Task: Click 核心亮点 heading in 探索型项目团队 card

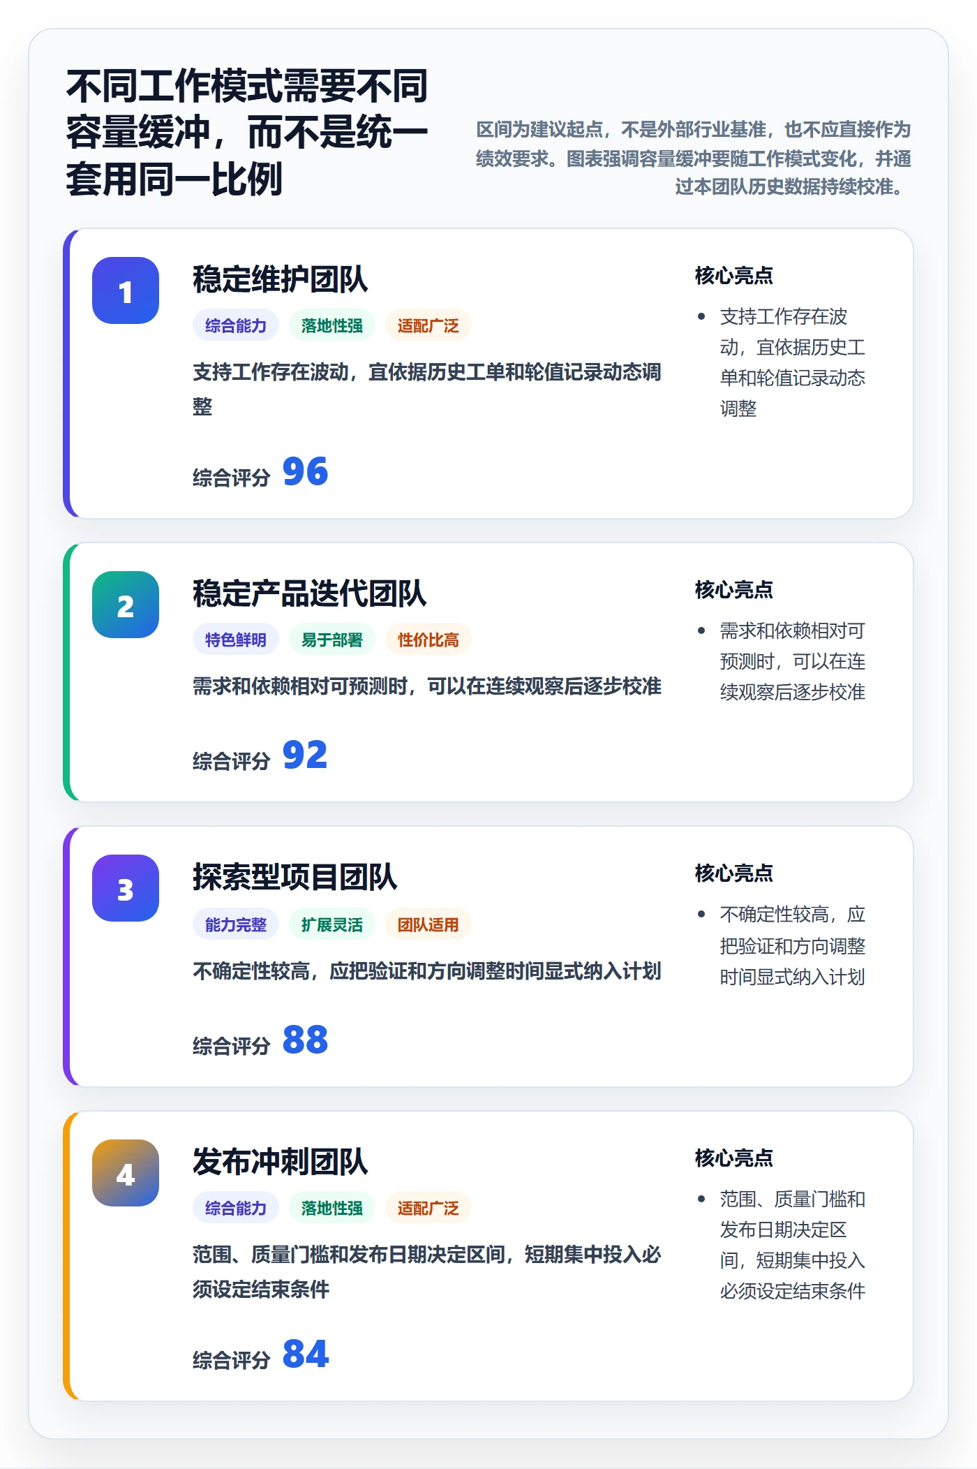Action: 734,873
